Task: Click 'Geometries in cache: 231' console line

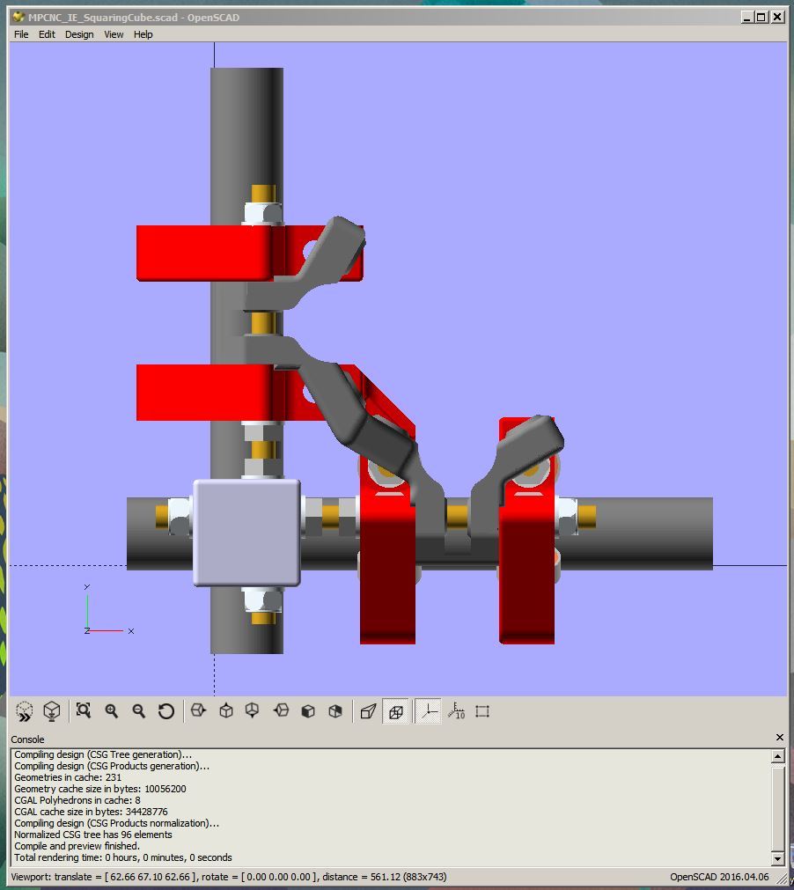Action: [x=68, y=777]
